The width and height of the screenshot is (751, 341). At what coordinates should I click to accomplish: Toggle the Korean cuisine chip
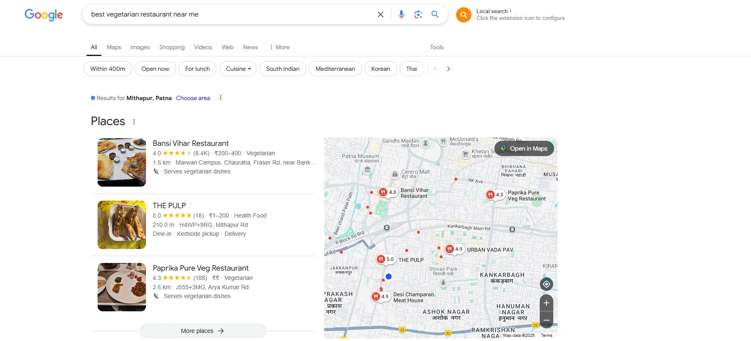(x=381, y=69)
